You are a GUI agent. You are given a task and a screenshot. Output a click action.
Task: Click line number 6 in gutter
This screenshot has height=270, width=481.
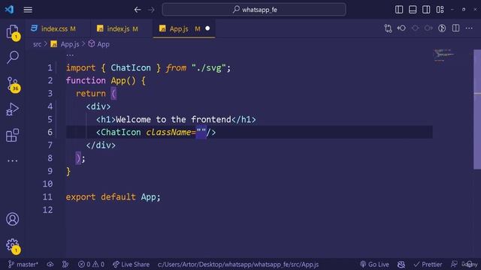pos(50,132)
